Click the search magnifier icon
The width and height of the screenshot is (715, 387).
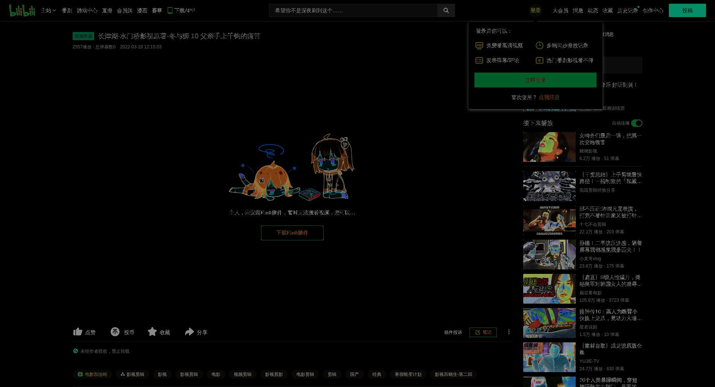[x=446, y=10]
